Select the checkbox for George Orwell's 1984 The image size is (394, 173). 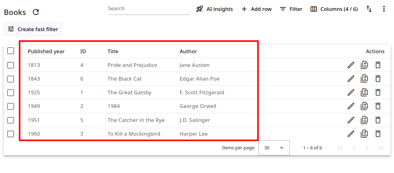click(x=11, y=106)
